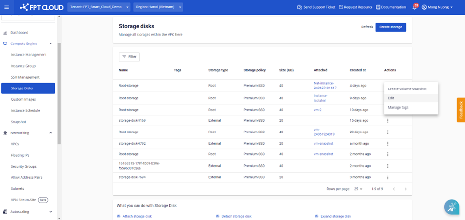The height and width of the screenshot is (220, 465).
Task: Go to next page arrow
Action: pyautogui.click(x=406, y=189)
